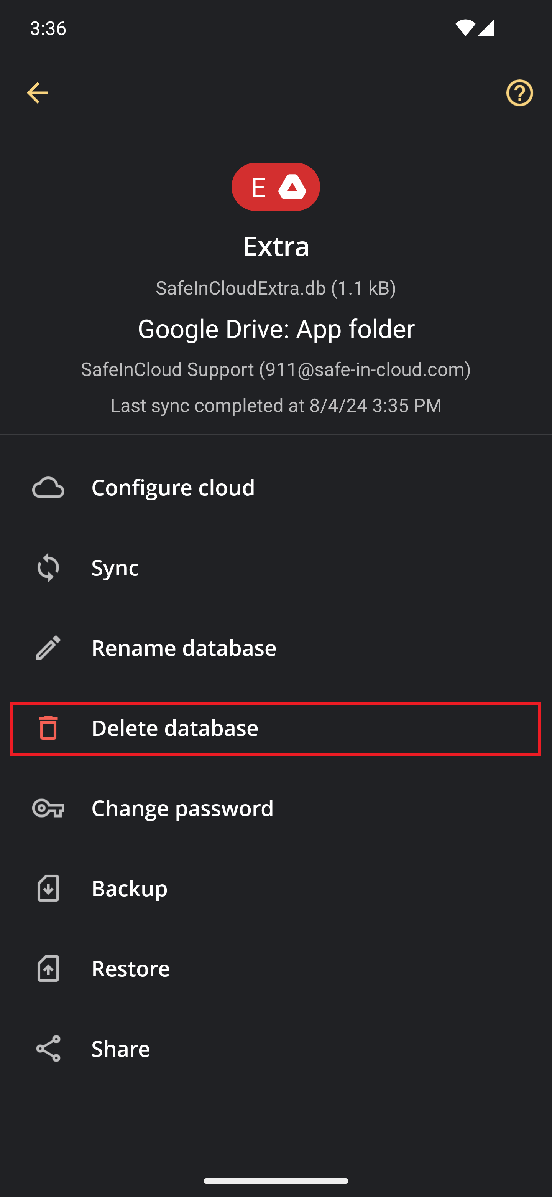552x1197 pixels.
Task: Tap the share nodes icon
Action: 48,1049
